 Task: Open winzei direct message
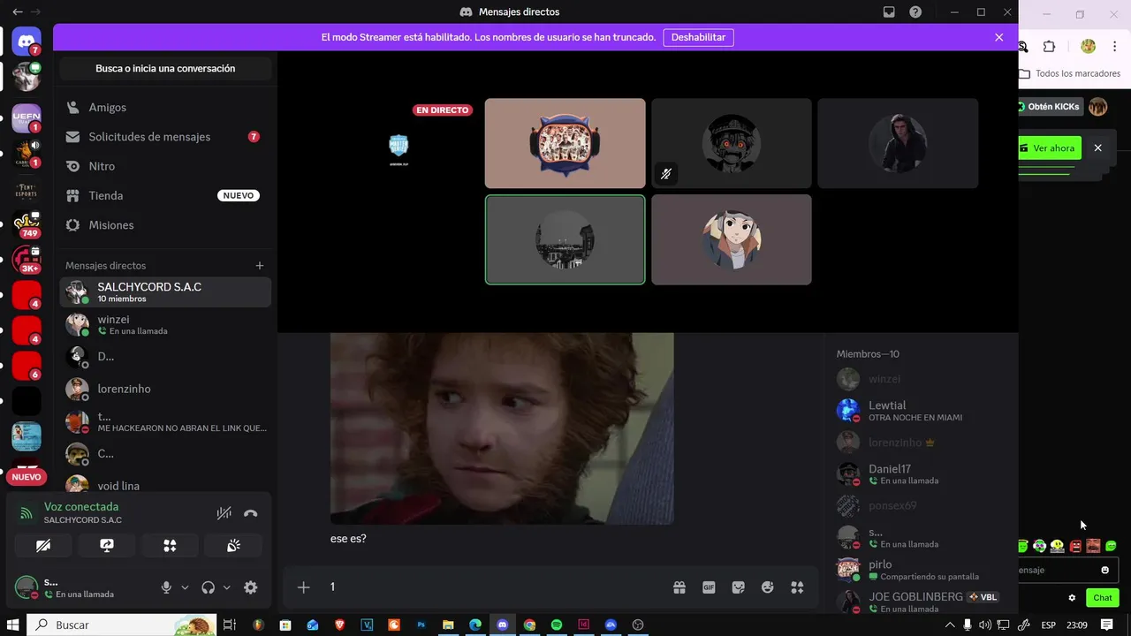click(x=165, y=324)
